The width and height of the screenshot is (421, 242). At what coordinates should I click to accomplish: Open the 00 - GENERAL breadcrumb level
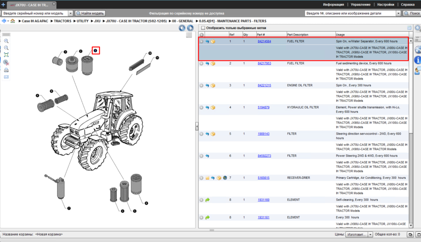point(183,21)
